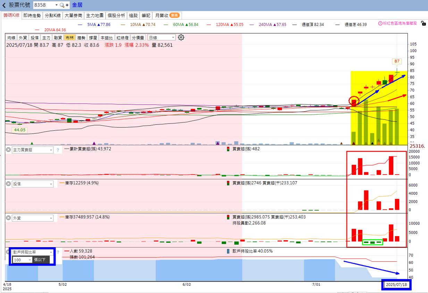The image size is (428, 293).
Task: Toggle the 融資 overlay button
Action: (58, 37)
